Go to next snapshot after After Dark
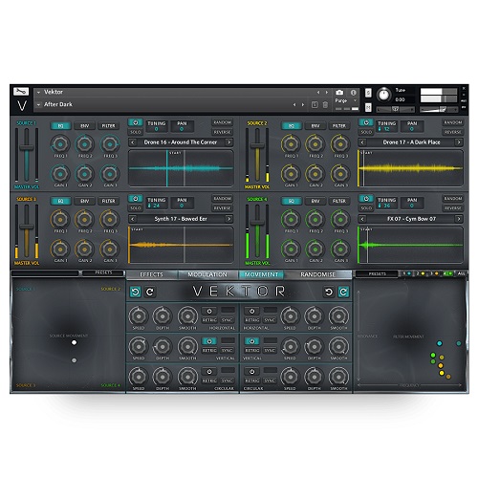 click(303, 104)
